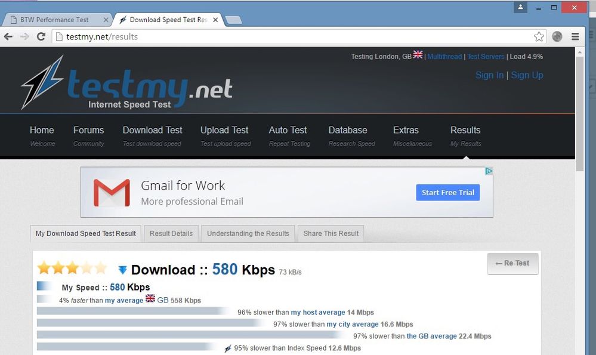Click the page vertical scrollbar thumb

[579, 114]
